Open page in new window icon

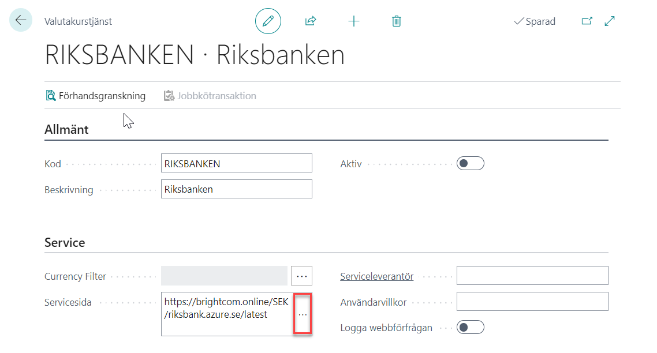coord(587,21)
